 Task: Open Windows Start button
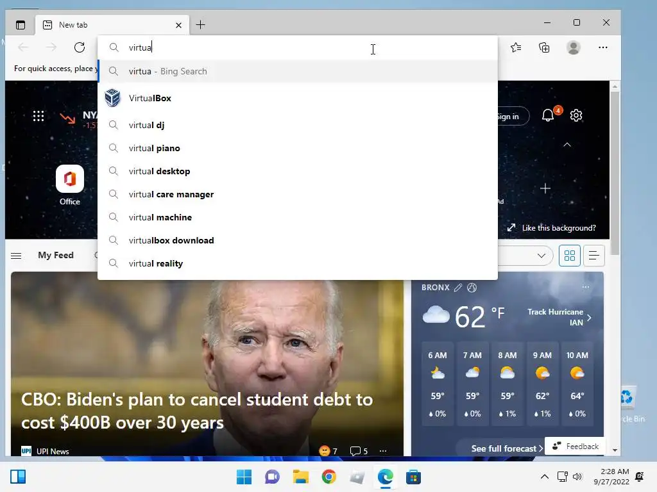(x=244, y=477)
